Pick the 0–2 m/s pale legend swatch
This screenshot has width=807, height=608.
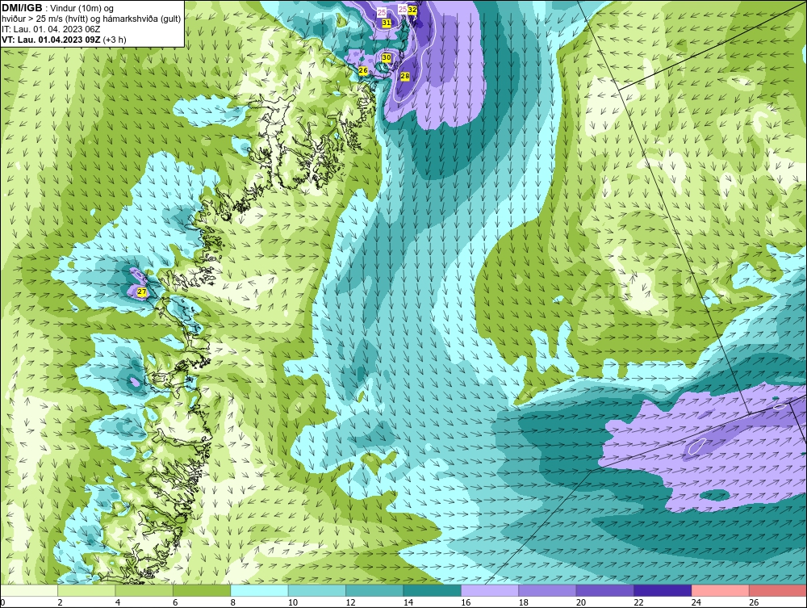pyautogui.click(x=29, y=590)
